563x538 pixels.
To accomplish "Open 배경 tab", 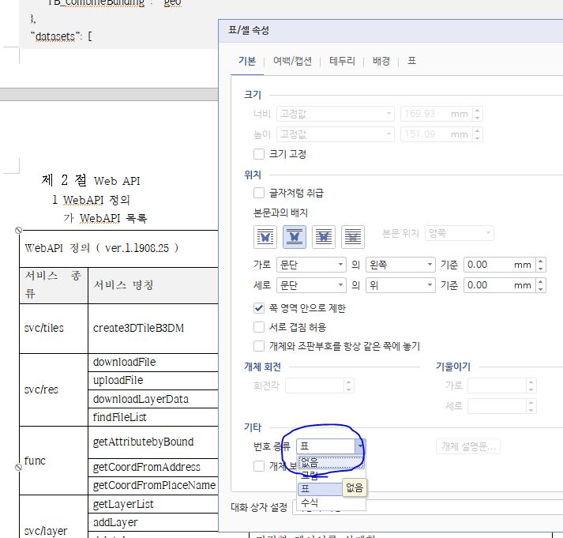I will click(x=381, y=61).
